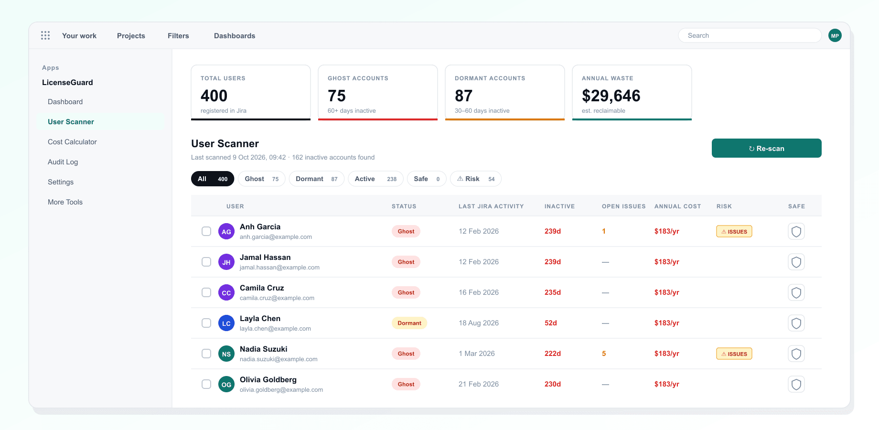Click the Last Jira Activity column header
The height and width of the screenshot is (430, 879).
tap(491, 206)
